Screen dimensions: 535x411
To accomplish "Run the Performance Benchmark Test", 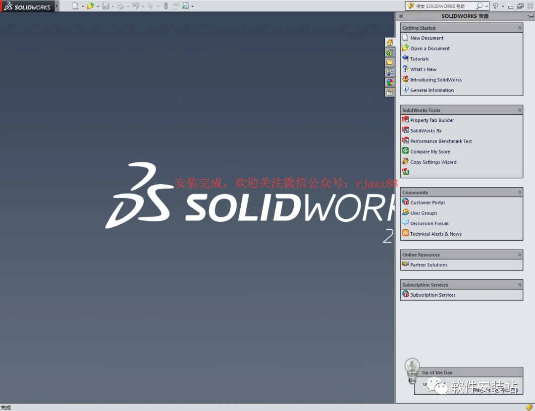I will click(x=441, y=141).
